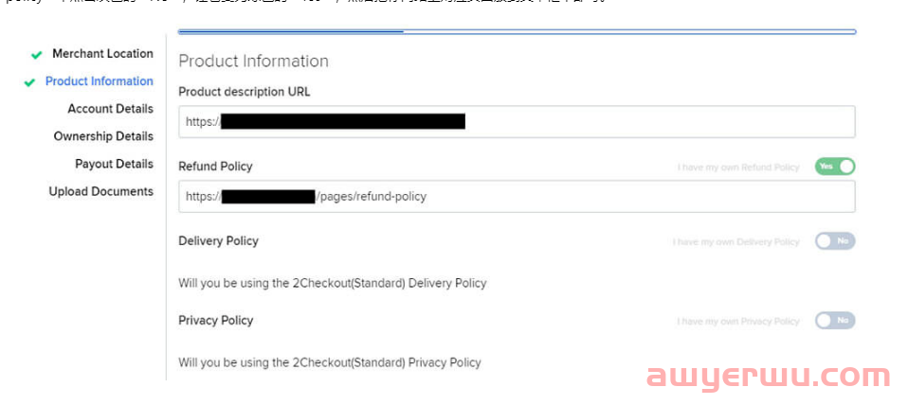
Task: Click 'I have my own Refund Policy' label
Action: point(738,167)
